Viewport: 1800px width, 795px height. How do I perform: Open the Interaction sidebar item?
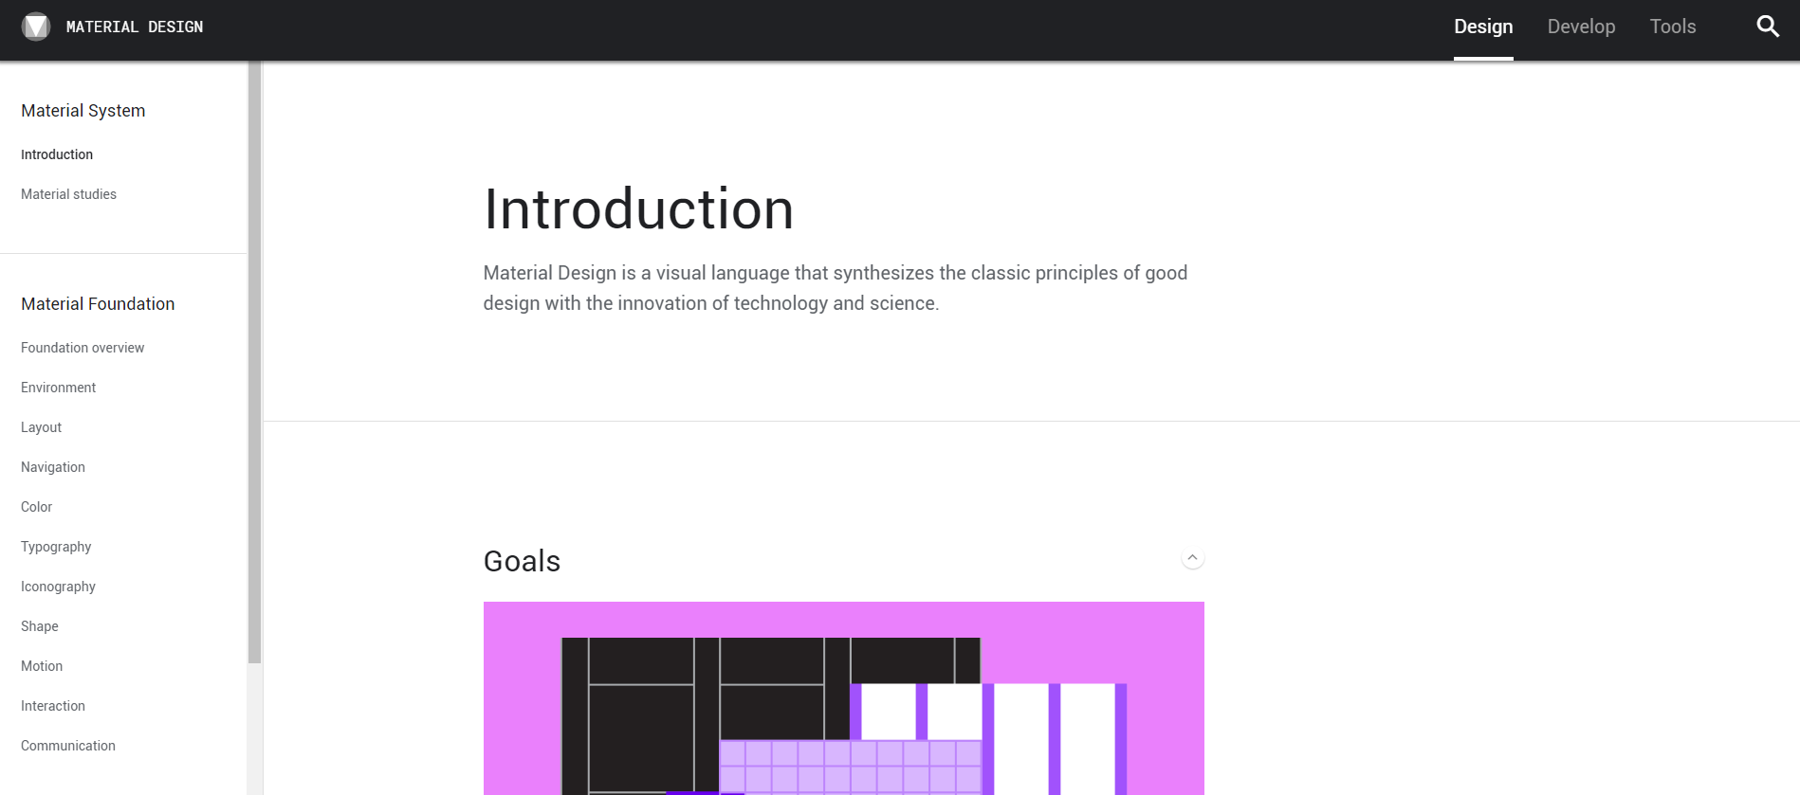click(x=53, y=706)
